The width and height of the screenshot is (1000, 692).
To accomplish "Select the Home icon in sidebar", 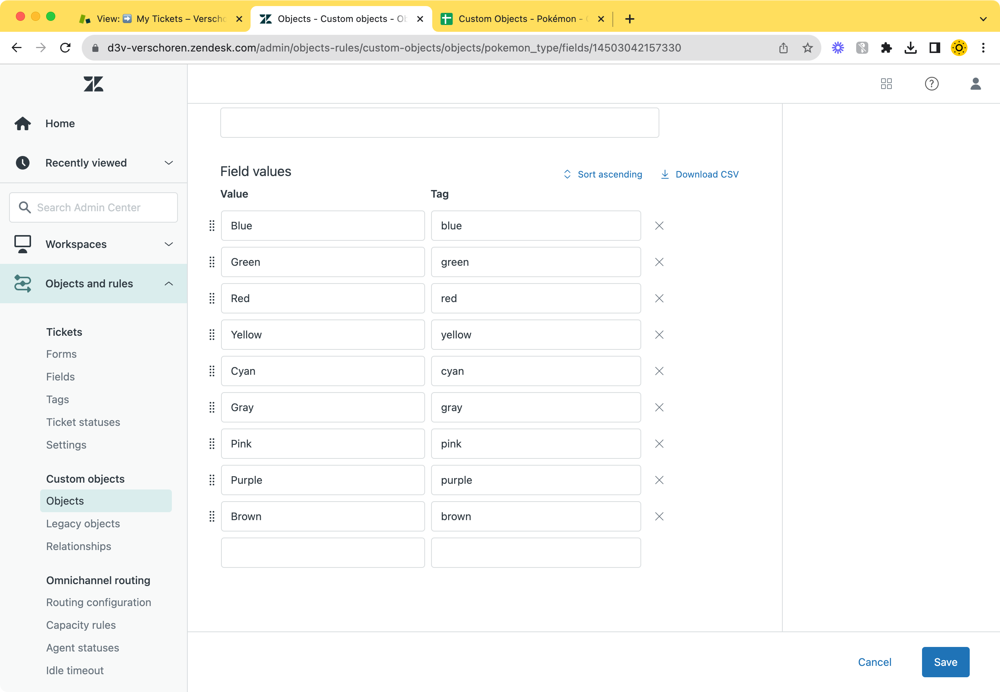I will coord(22,123).
